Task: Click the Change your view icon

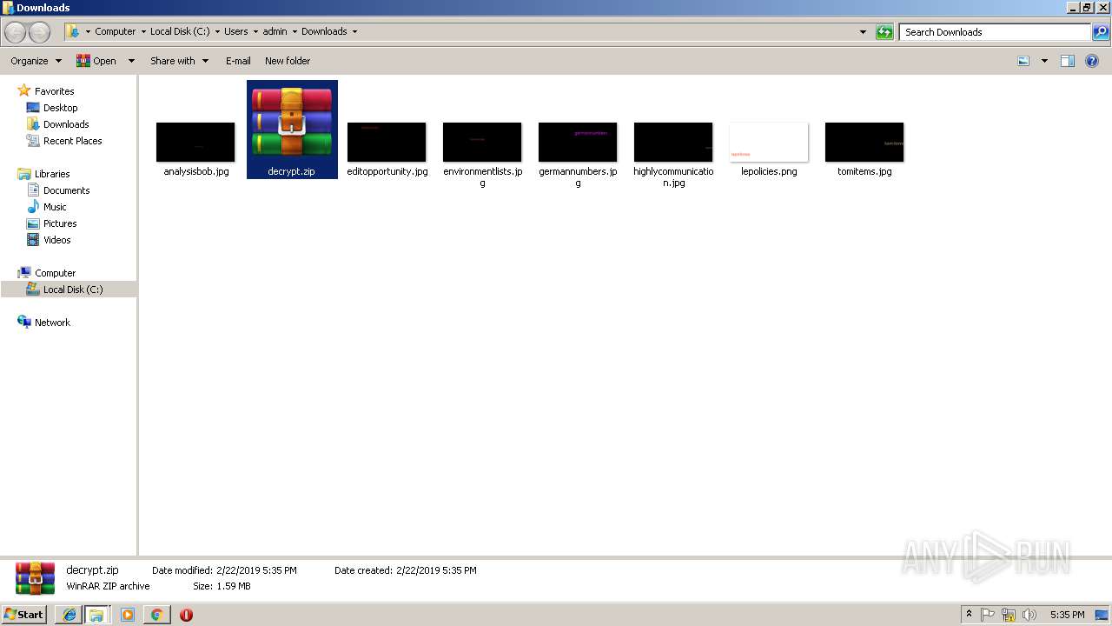Action: 1023,61
